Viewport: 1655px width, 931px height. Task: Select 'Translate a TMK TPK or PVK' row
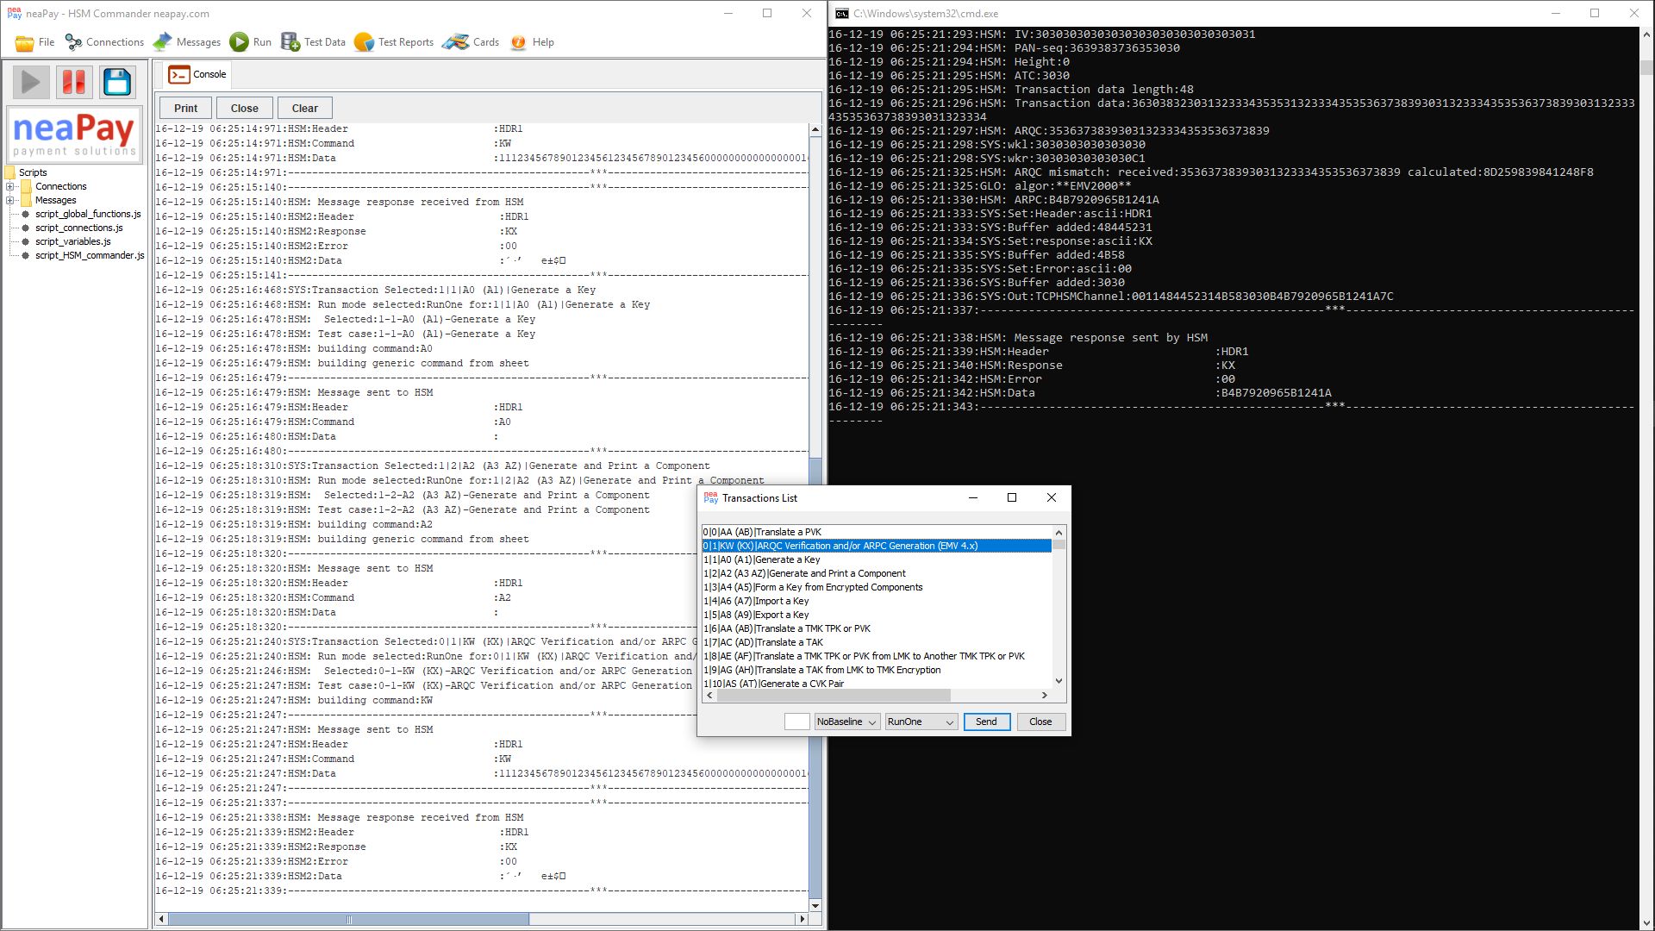pos(877,628)
